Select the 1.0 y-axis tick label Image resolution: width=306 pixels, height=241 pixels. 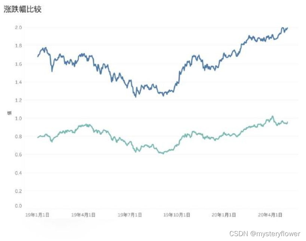click(x=18, y=118)
